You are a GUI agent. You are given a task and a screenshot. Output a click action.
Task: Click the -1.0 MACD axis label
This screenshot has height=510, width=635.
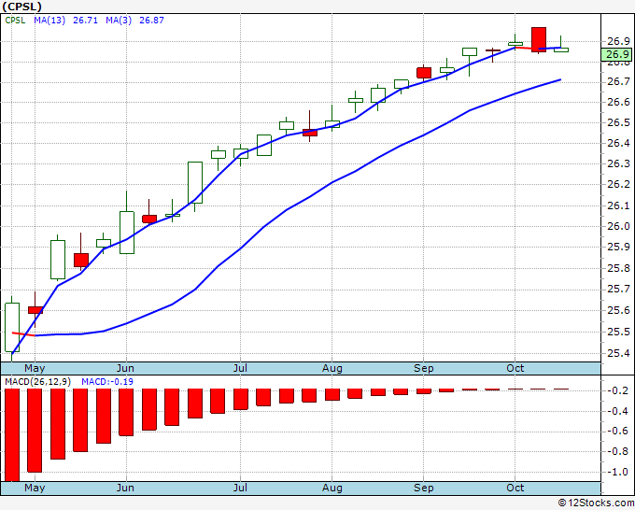617,472
